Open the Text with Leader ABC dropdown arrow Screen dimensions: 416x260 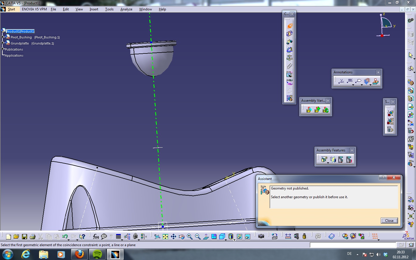353,85
